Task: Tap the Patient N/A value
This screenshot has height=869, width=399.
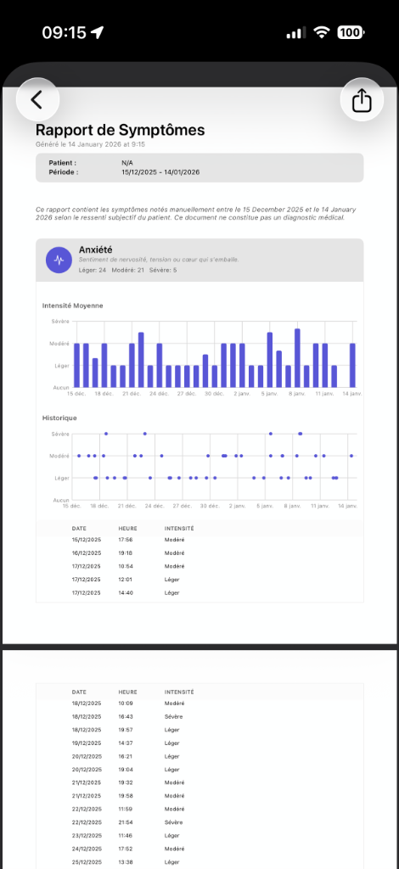Action: click(x=127, y=163)
